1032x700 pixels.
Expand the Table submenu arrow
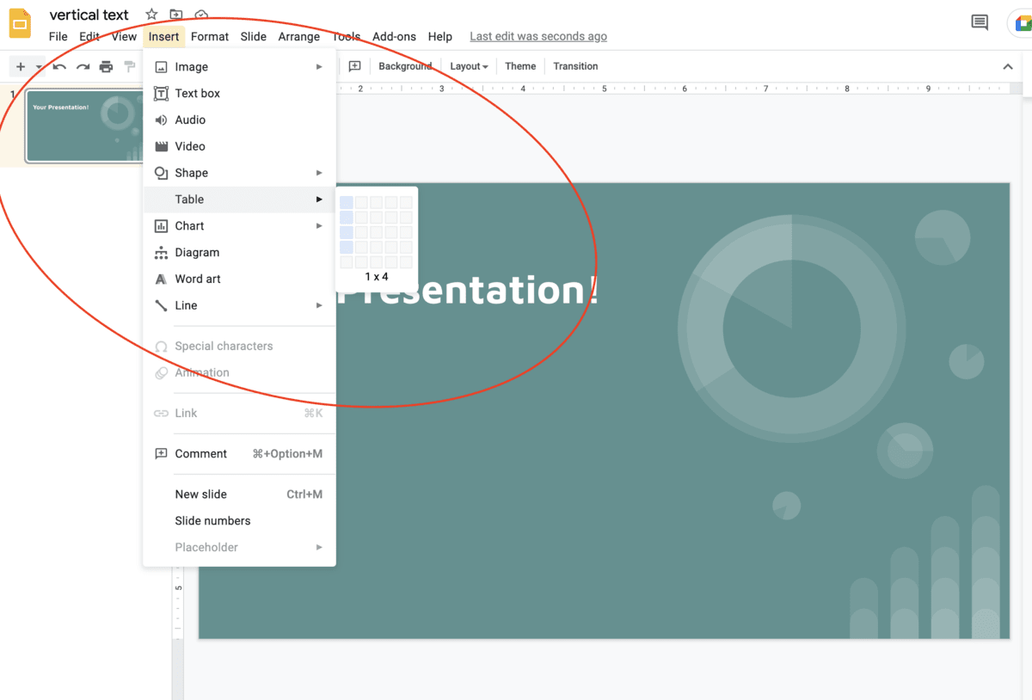point(319,200)
